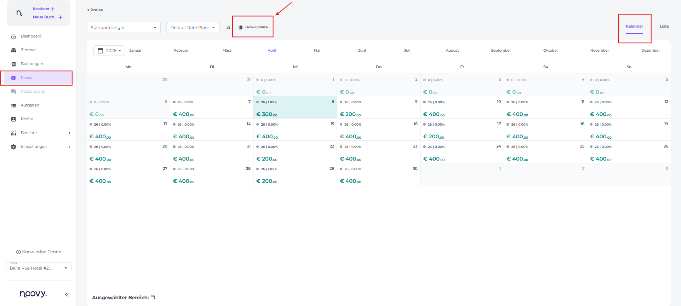Open Buchungen via its sidebar icon
This screenshot has height=306, width=681.
[13, 64]
